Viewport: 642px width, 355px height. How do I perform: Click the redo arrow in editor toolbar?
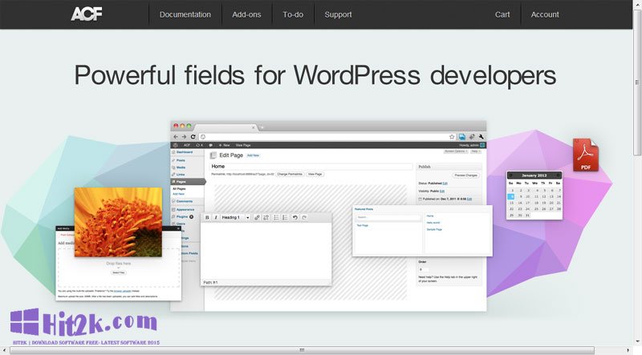pyautogui.click(x=304, y=218)
